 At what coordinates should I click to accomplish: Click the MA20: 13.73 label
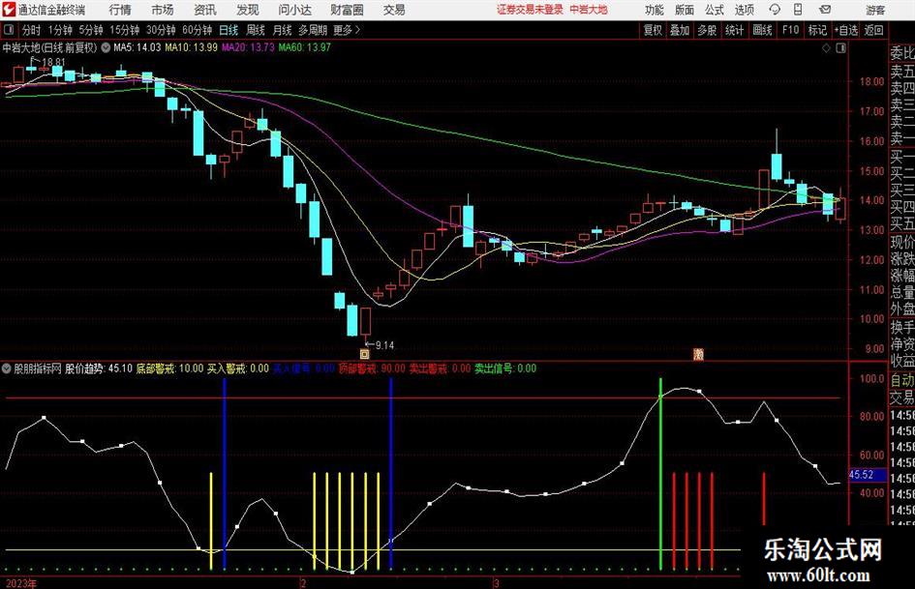[248, 47]
